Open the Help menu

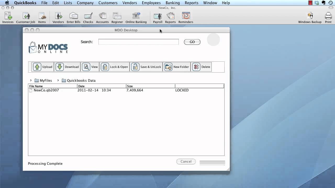226,3
